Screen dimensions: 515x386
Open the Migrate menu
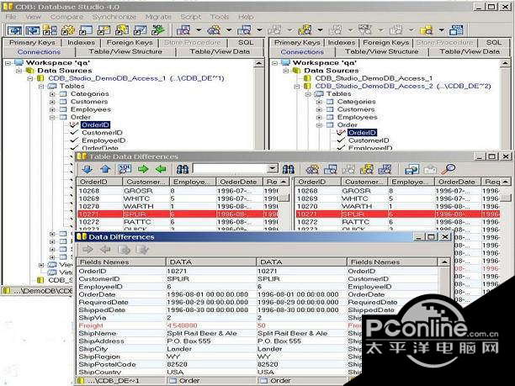[159, 17]
